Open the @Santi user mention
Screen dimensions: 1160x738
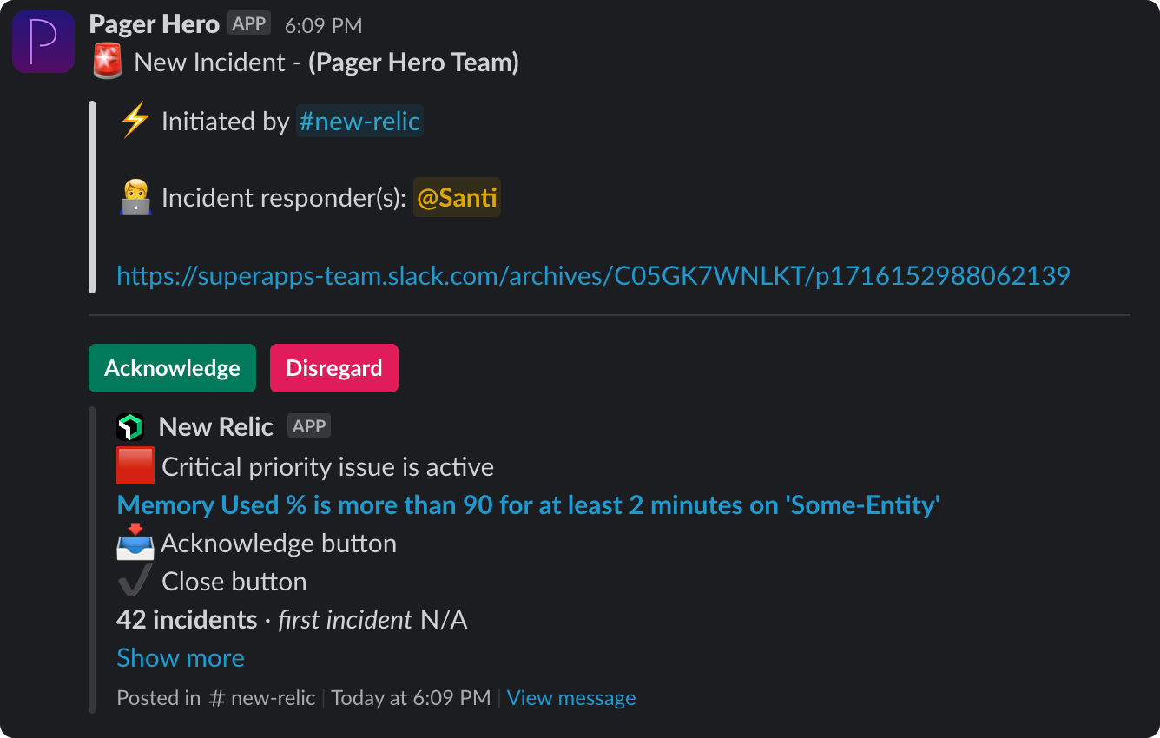point(458,198)
